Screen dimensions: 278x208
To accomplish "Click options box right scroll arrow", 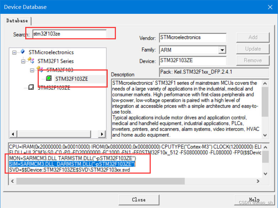I will [x=258, y=181].
